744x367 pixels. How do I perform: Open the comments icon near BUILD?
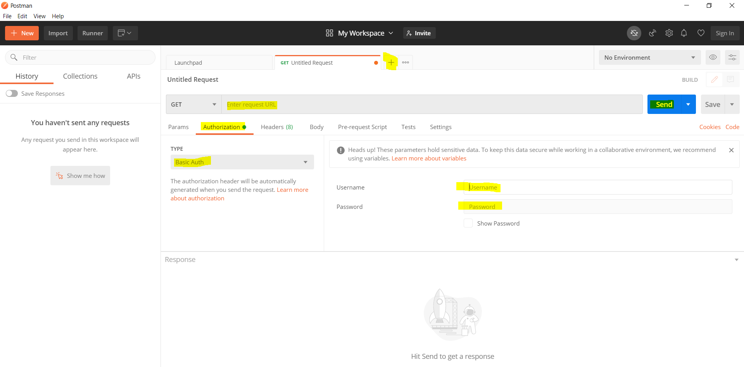pyautogui.click(x=730, y=79)
